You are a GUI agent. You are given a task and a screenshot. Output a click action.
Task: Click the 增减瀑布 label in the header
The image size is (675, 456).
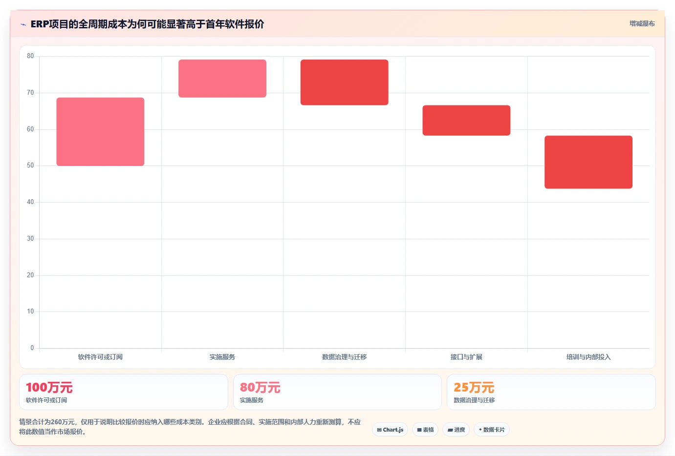click(642, 23)
